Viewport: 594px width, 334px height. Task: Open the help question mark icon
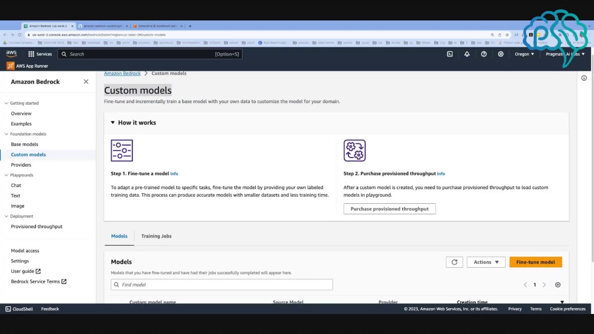point(484,54)
